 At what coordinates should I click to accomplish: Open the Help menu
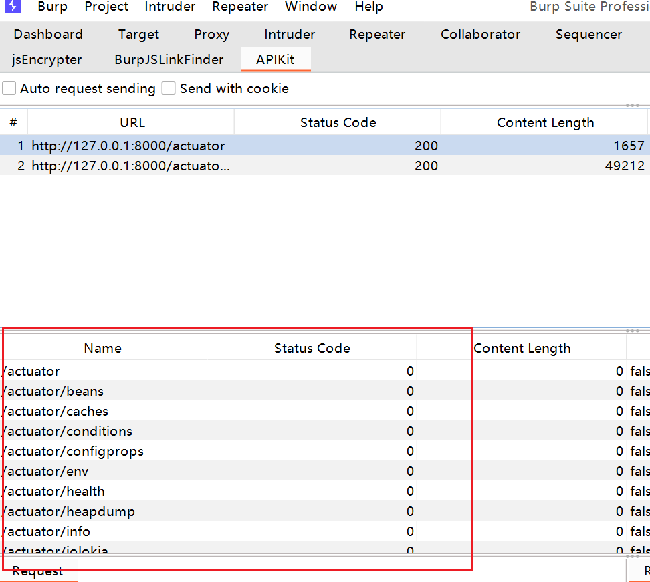tap(368, 7)
